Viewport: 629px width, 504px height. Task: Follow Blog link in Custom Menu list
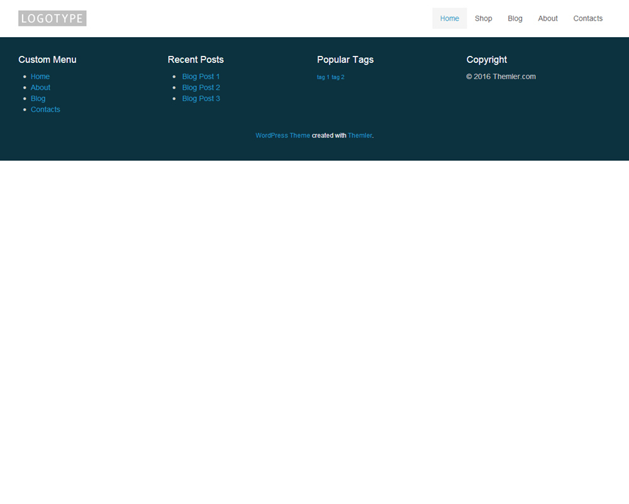point(38,99)
